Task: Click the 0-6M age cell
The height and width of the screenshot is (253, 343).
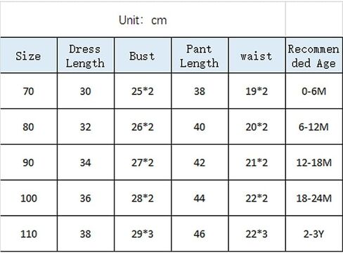Action: point(314,91)
